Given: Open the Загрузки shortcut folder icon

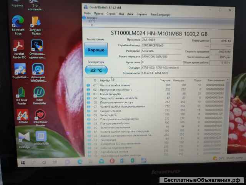Looking at the screenshot, I should click(35, 25).
